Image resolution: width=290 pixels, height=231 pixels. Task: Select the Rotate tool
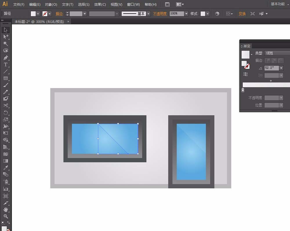click(x=6, y=113)
